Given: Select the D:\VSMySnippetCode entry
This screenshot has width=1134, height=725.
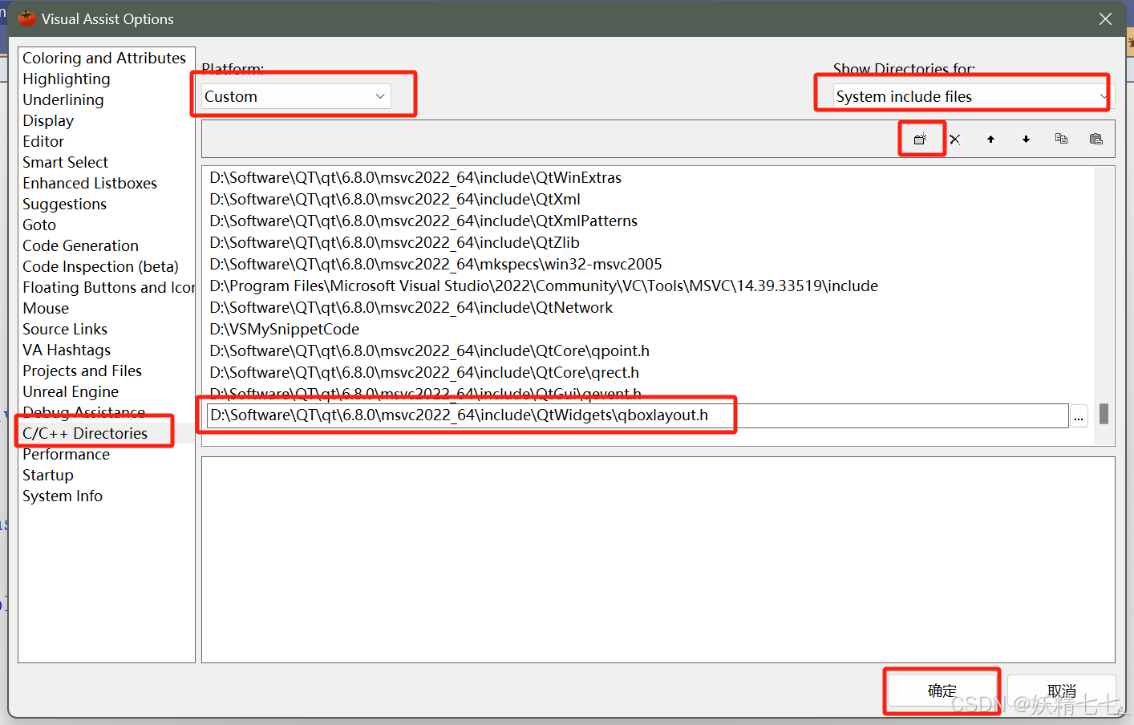Looking at the screenshot, I should click(284, 329).
